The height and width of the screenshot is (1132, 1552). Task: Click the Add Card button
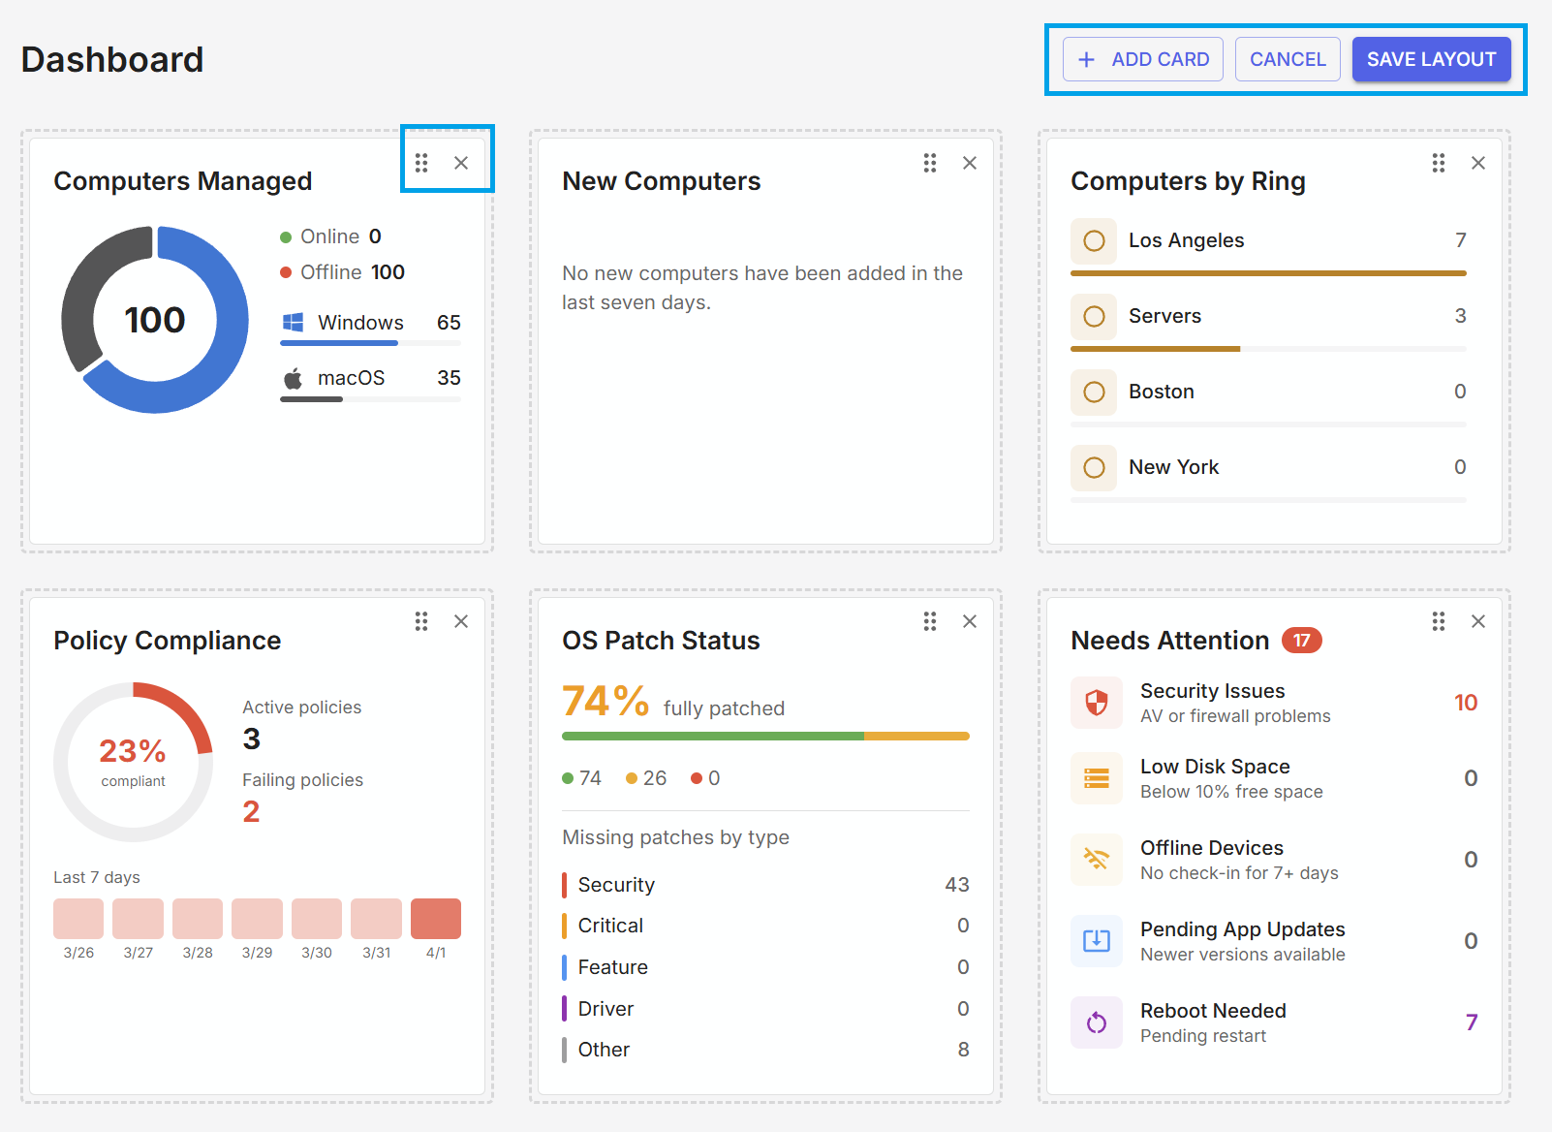1142,59
